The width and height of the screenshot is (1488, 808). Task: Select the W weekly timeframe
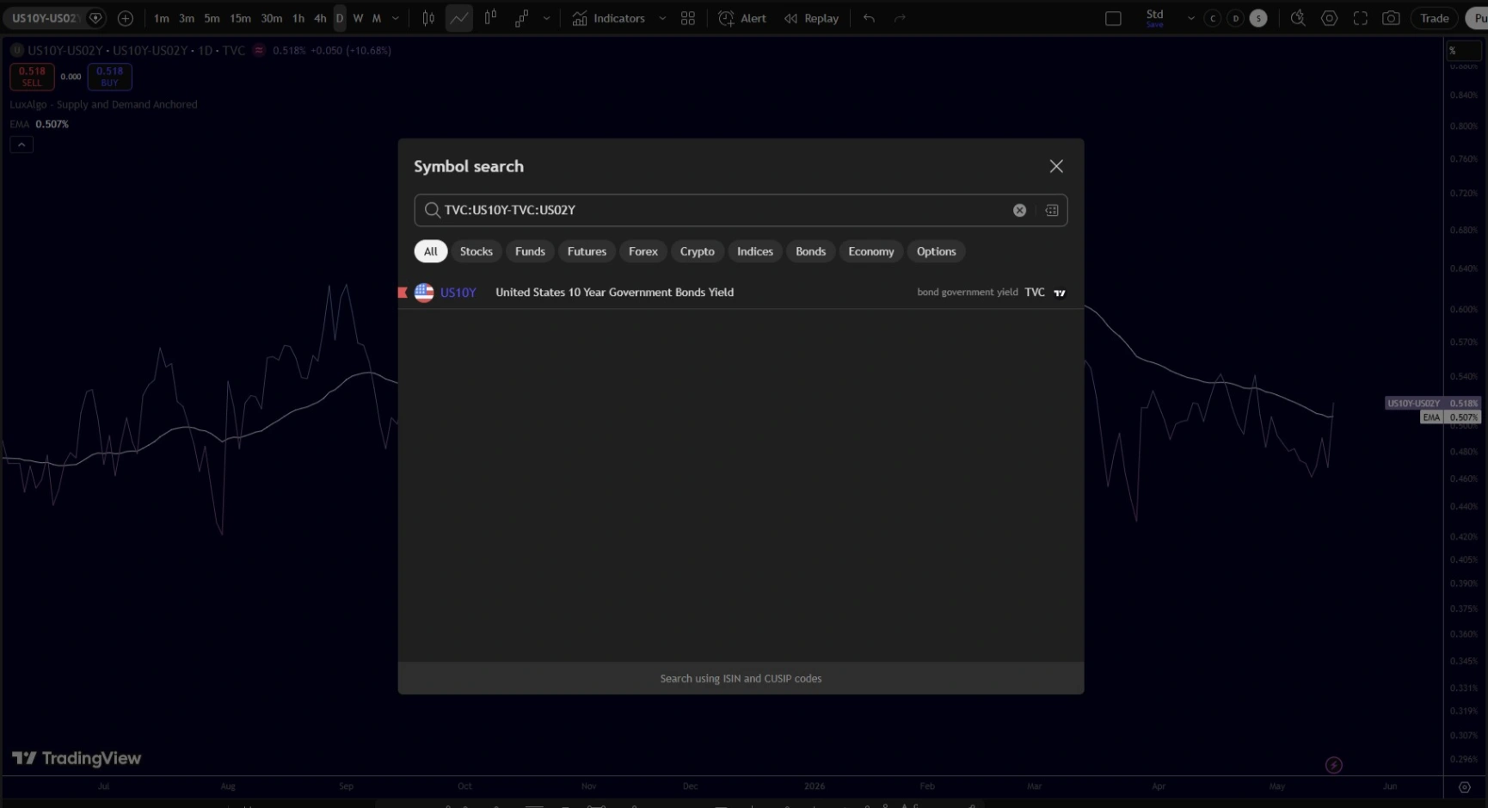pyautogui.click(x=358, y=18)
